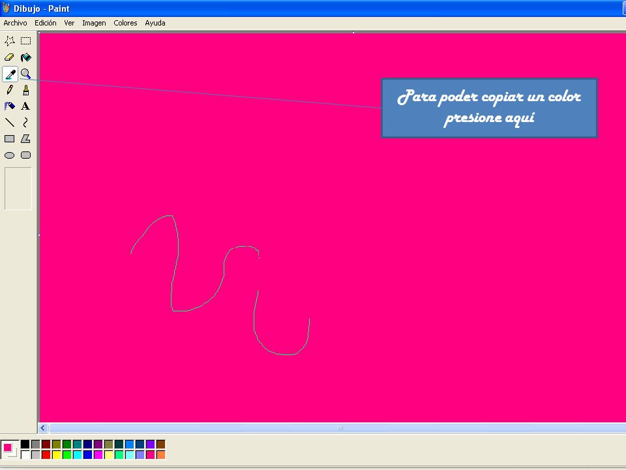Image resolution: width=626 pixels, height=470 pixels.
Task: Select the bright cyan swatch
Action: [x=78, y=454]
